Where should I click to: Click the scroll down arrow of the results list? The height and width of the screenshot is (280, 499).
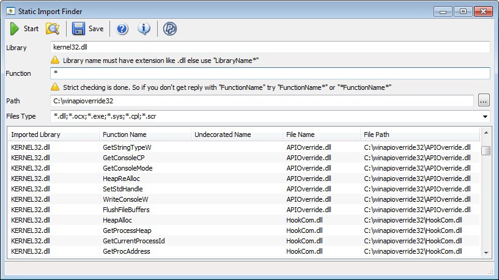click(486, 252)
